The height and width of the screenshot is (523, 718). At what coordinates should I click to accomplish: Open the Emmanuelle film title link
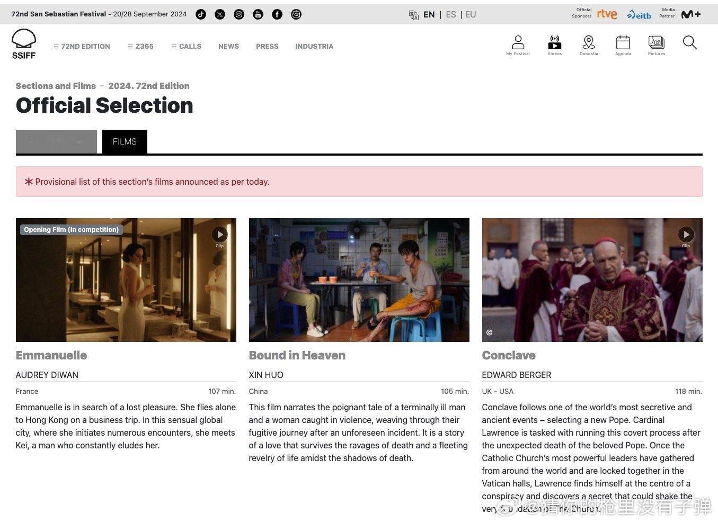51,355
